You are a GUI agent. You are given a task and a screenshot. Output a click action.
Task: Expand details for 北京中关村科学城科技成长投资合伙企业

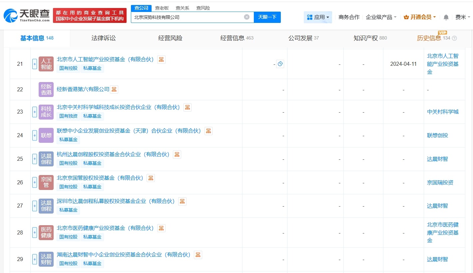34,112
